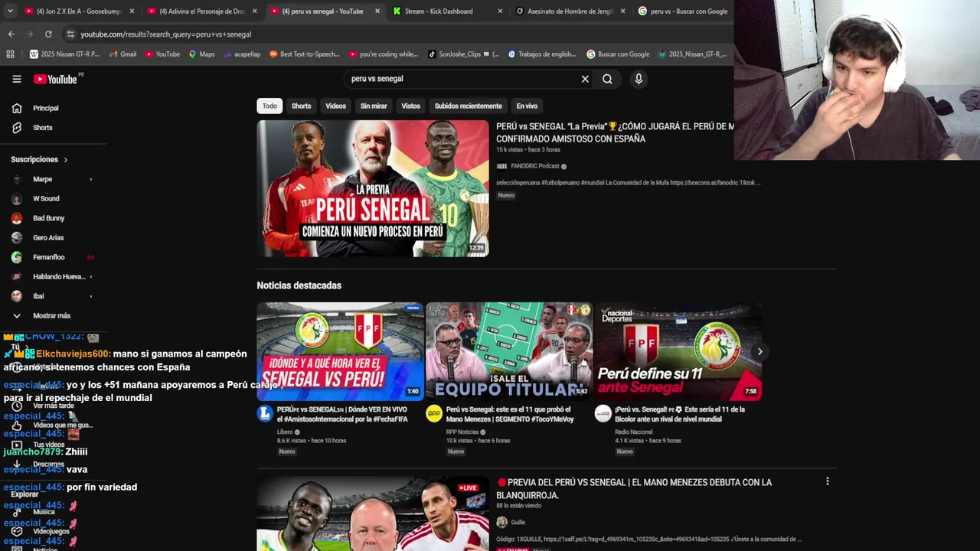Viewport: 980px width, 551px height.
Task: Click the YouTube logo
Action: tap(56, 79)
